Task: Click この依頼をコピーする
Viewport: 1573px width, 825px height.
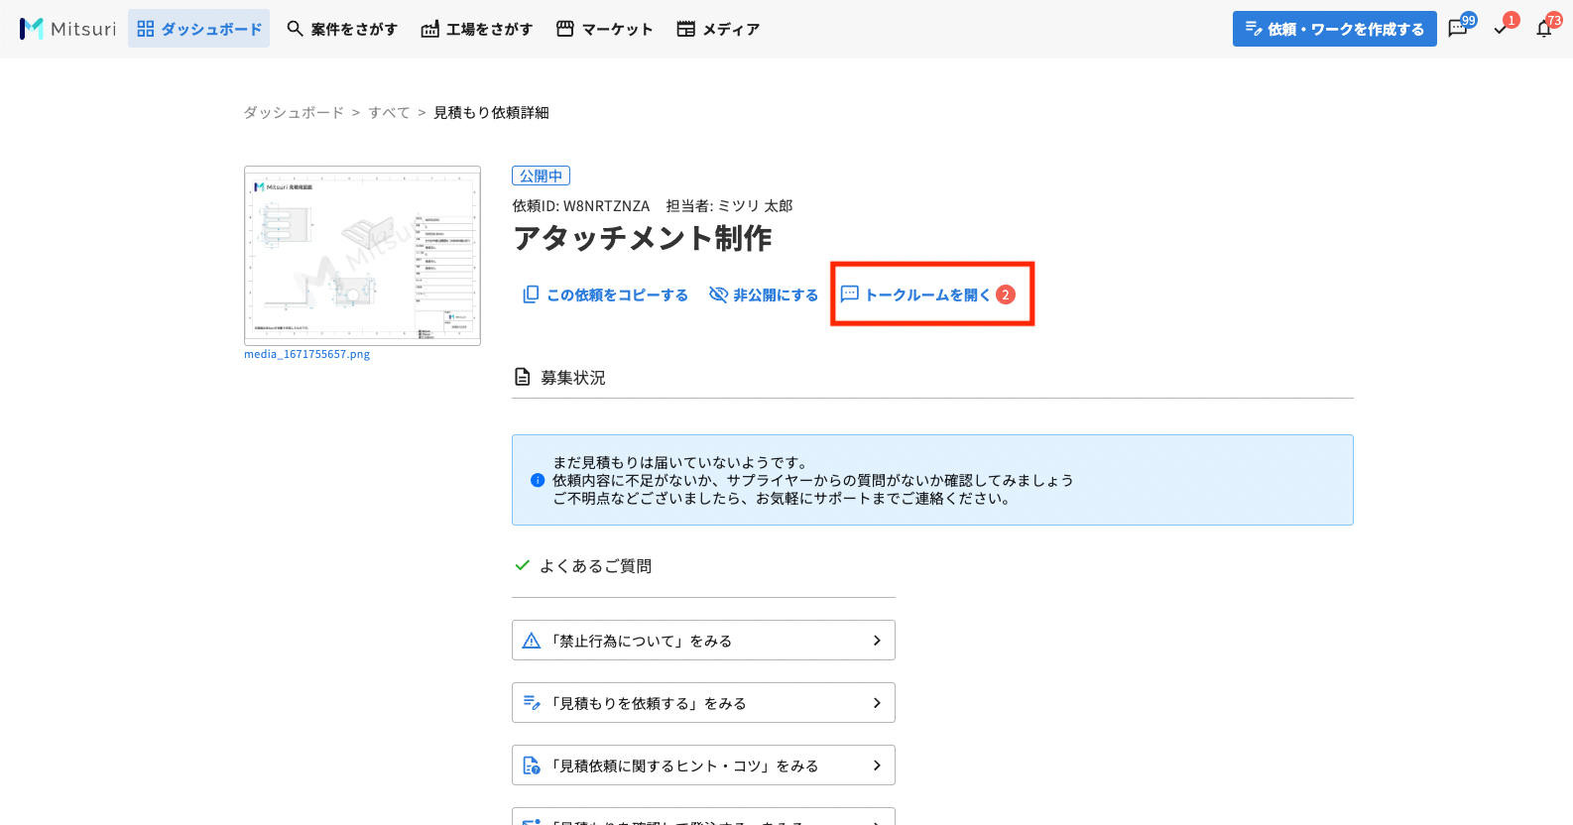Action: tap(605, 295)
